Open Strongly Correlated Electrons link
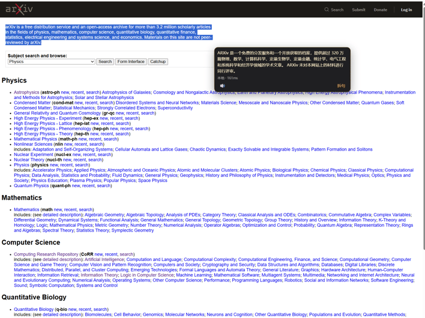Viewport: 425px width, 318px height. point(126,108)
